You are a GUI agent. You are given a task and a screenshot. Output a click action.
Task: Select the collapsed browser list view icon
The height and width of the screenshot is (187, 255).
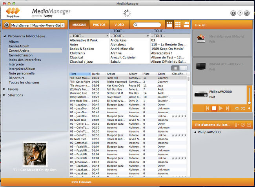tap(186, 25)
